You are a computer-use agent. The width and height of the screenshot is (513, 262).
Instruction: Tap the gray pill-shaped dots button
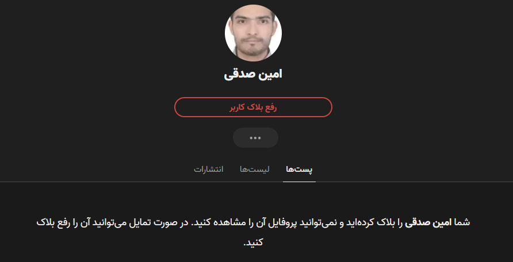click(255, 137)
